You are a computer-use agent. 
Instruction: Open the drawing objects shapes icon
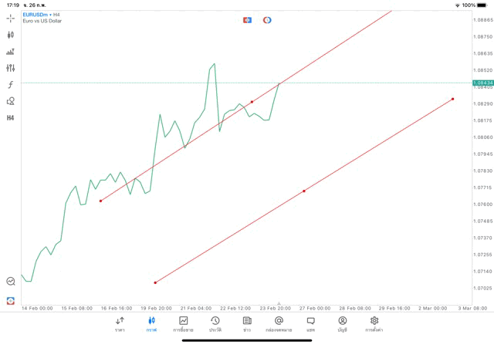pyautogui.click(x=10, y=101)
